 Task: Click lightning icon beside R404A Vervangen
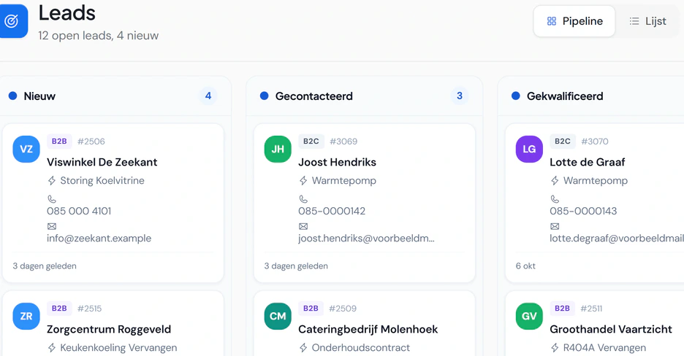(x=555, y=348)
